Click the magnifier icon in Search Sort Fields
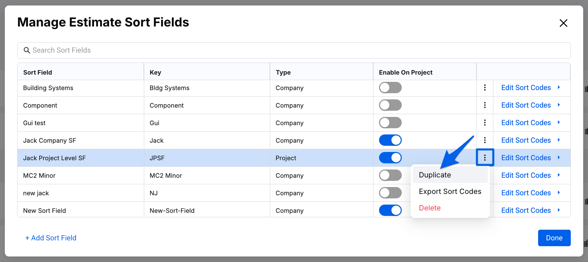Image resolution: width=588 pixels, height=262 pixels. 27,51
